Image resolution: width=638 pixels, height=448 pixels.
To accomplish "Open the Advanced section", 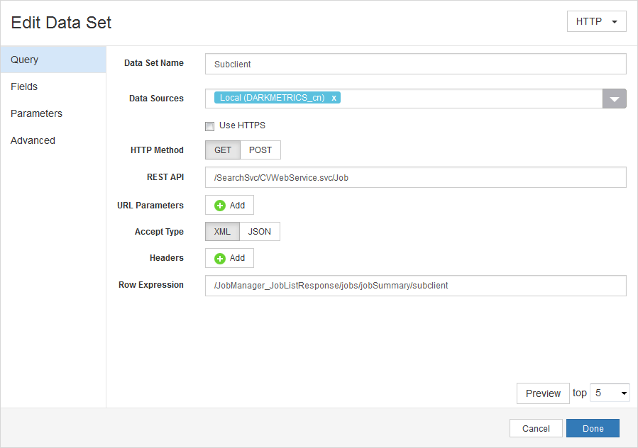I will 32,140.
